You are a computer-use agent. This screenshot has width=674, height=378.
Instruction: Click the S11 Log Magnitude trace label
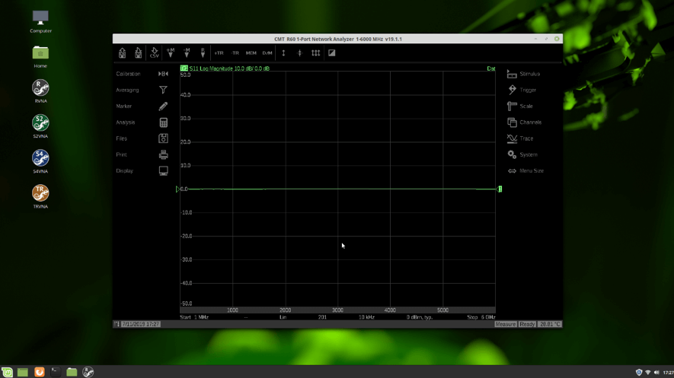point(227,68)
